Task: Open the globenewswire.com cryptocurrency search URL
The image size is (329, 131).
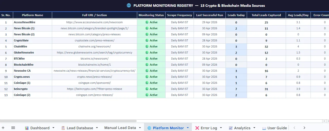Action: pyautogui.click(x=94, y=53)
